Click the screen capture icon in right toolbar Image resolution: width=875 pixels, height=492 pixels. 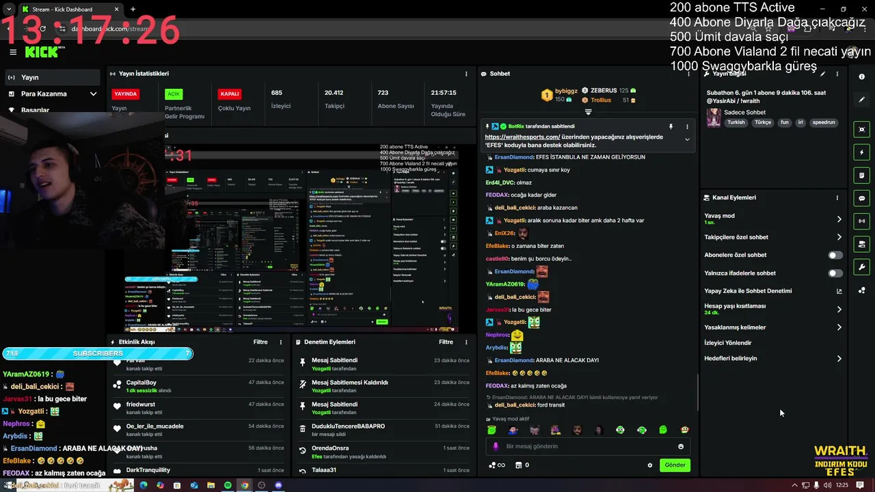point(861,129)
